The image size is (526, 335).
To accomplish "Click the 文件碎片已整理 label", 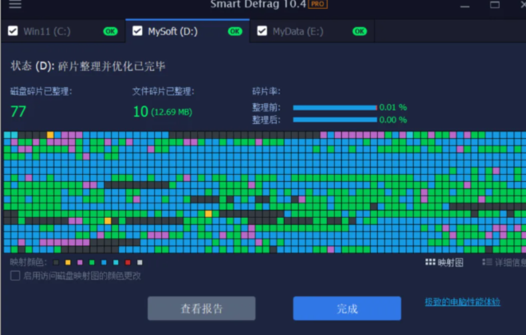I will (163, 91).
